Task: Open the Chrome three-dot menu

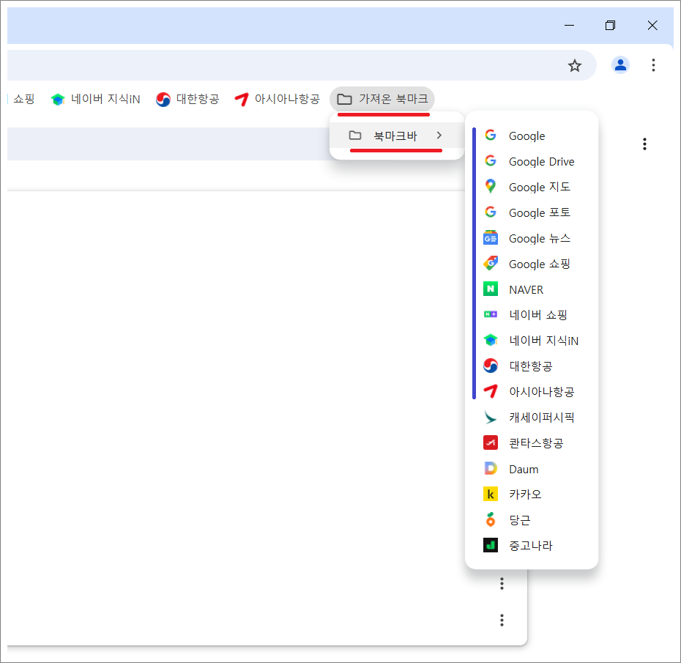Action: (653, 65)
